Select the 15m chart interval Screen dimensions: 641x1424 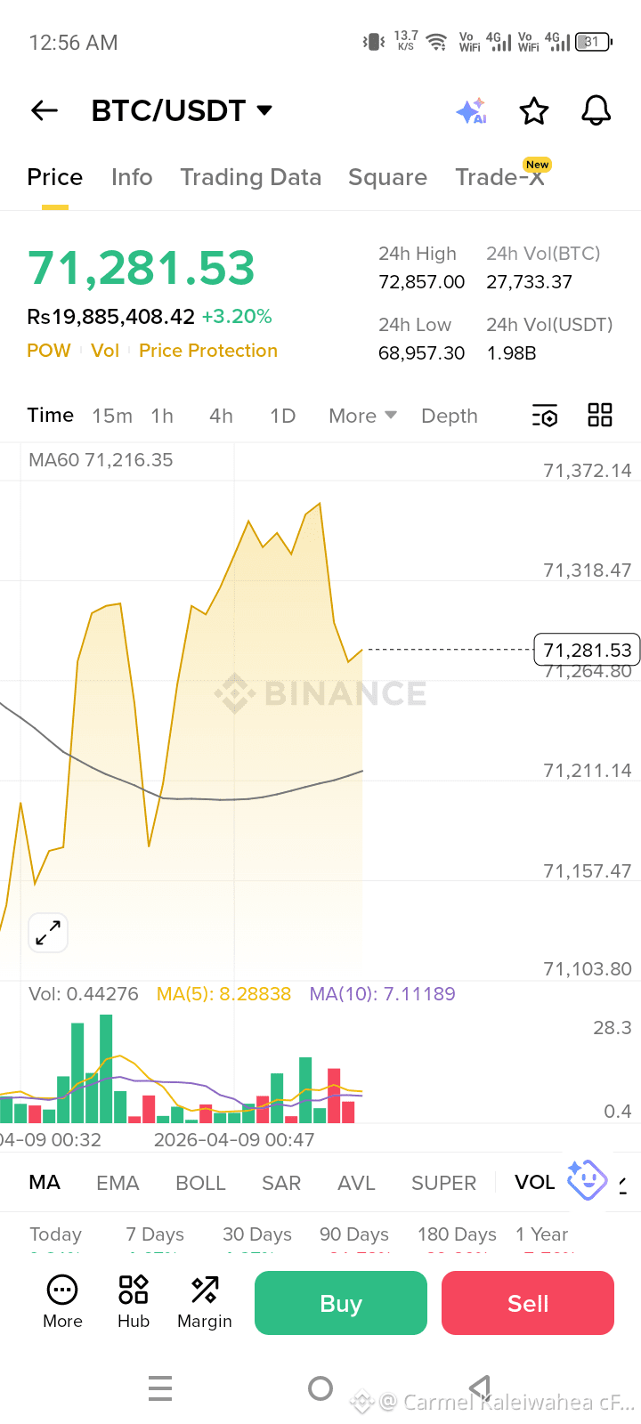pyautogui.click(x=112, y=416)
